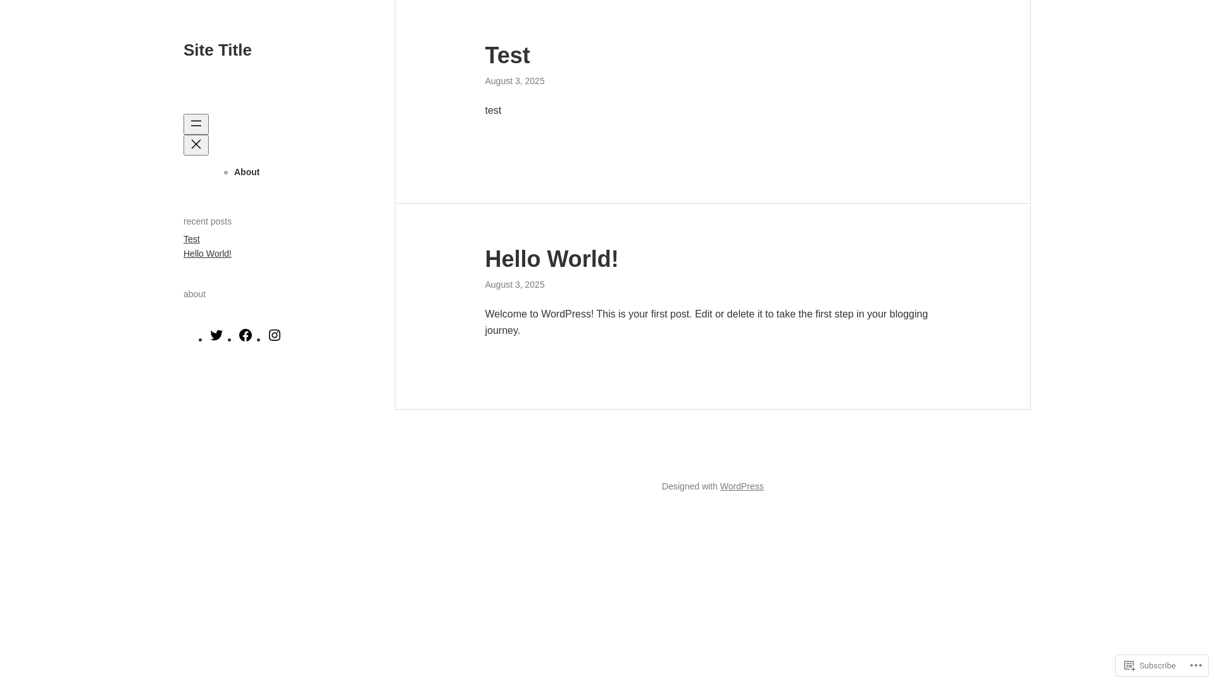
Task: Click the Subscribe button
Action: point(1150,665)
